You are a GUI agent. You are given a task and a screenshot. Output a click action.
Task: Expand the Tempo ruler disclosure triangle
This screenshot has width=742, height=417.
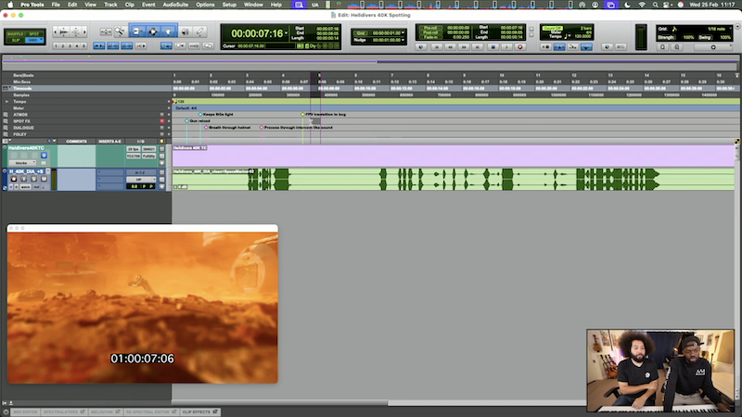pyautogui.click(x=7, y=101)
